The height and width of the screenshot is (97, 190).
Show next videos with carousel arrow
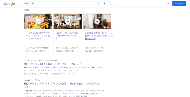[x=111, y=34]
